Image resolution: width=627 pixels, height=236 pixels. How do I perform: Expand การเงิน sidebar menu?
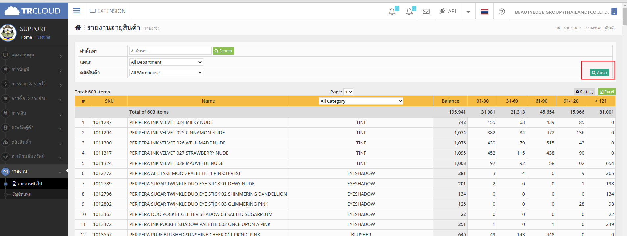click(34, 113)
